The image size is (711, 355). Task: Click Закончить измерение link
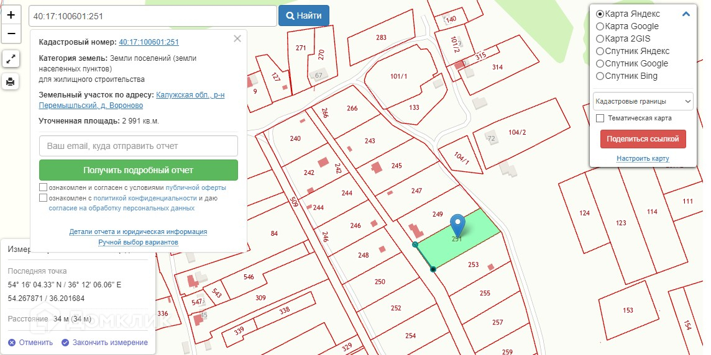click(110, 343)
